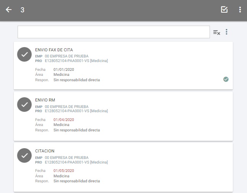Viewport: 247px width, 193px height.
Task: Open the ENVIO RM task title
Action: tap(45, 100)
